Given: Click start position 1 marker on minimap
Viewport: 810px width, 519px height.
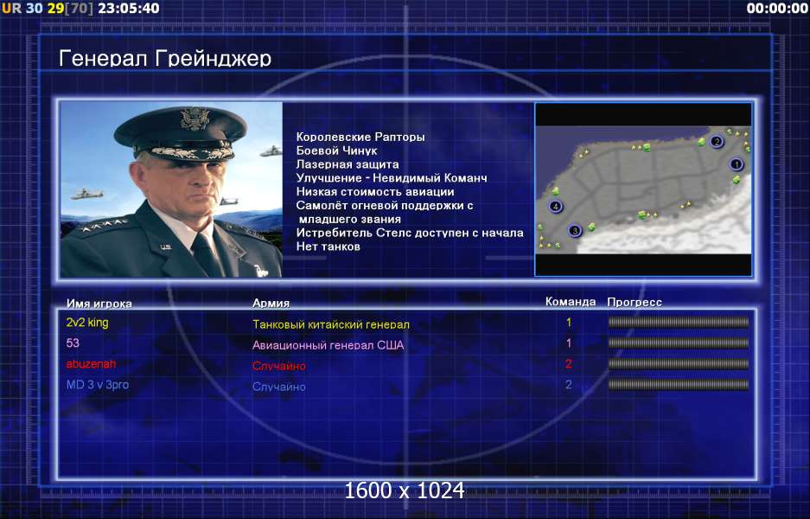Looking at the screenshot, I should click(x=737, y=165).
